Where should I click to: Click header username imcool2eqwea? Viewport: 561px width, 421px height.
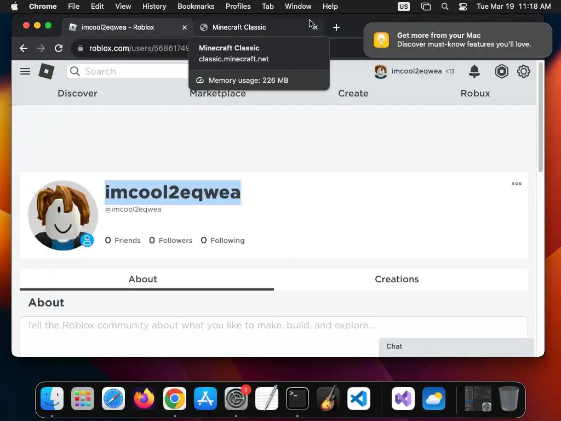[x=416, y=71]
